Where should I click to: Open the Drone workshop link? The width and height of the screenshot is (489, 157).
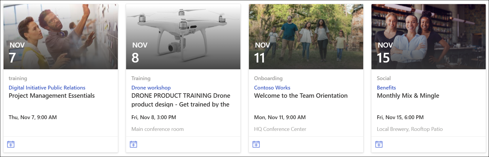151,88
